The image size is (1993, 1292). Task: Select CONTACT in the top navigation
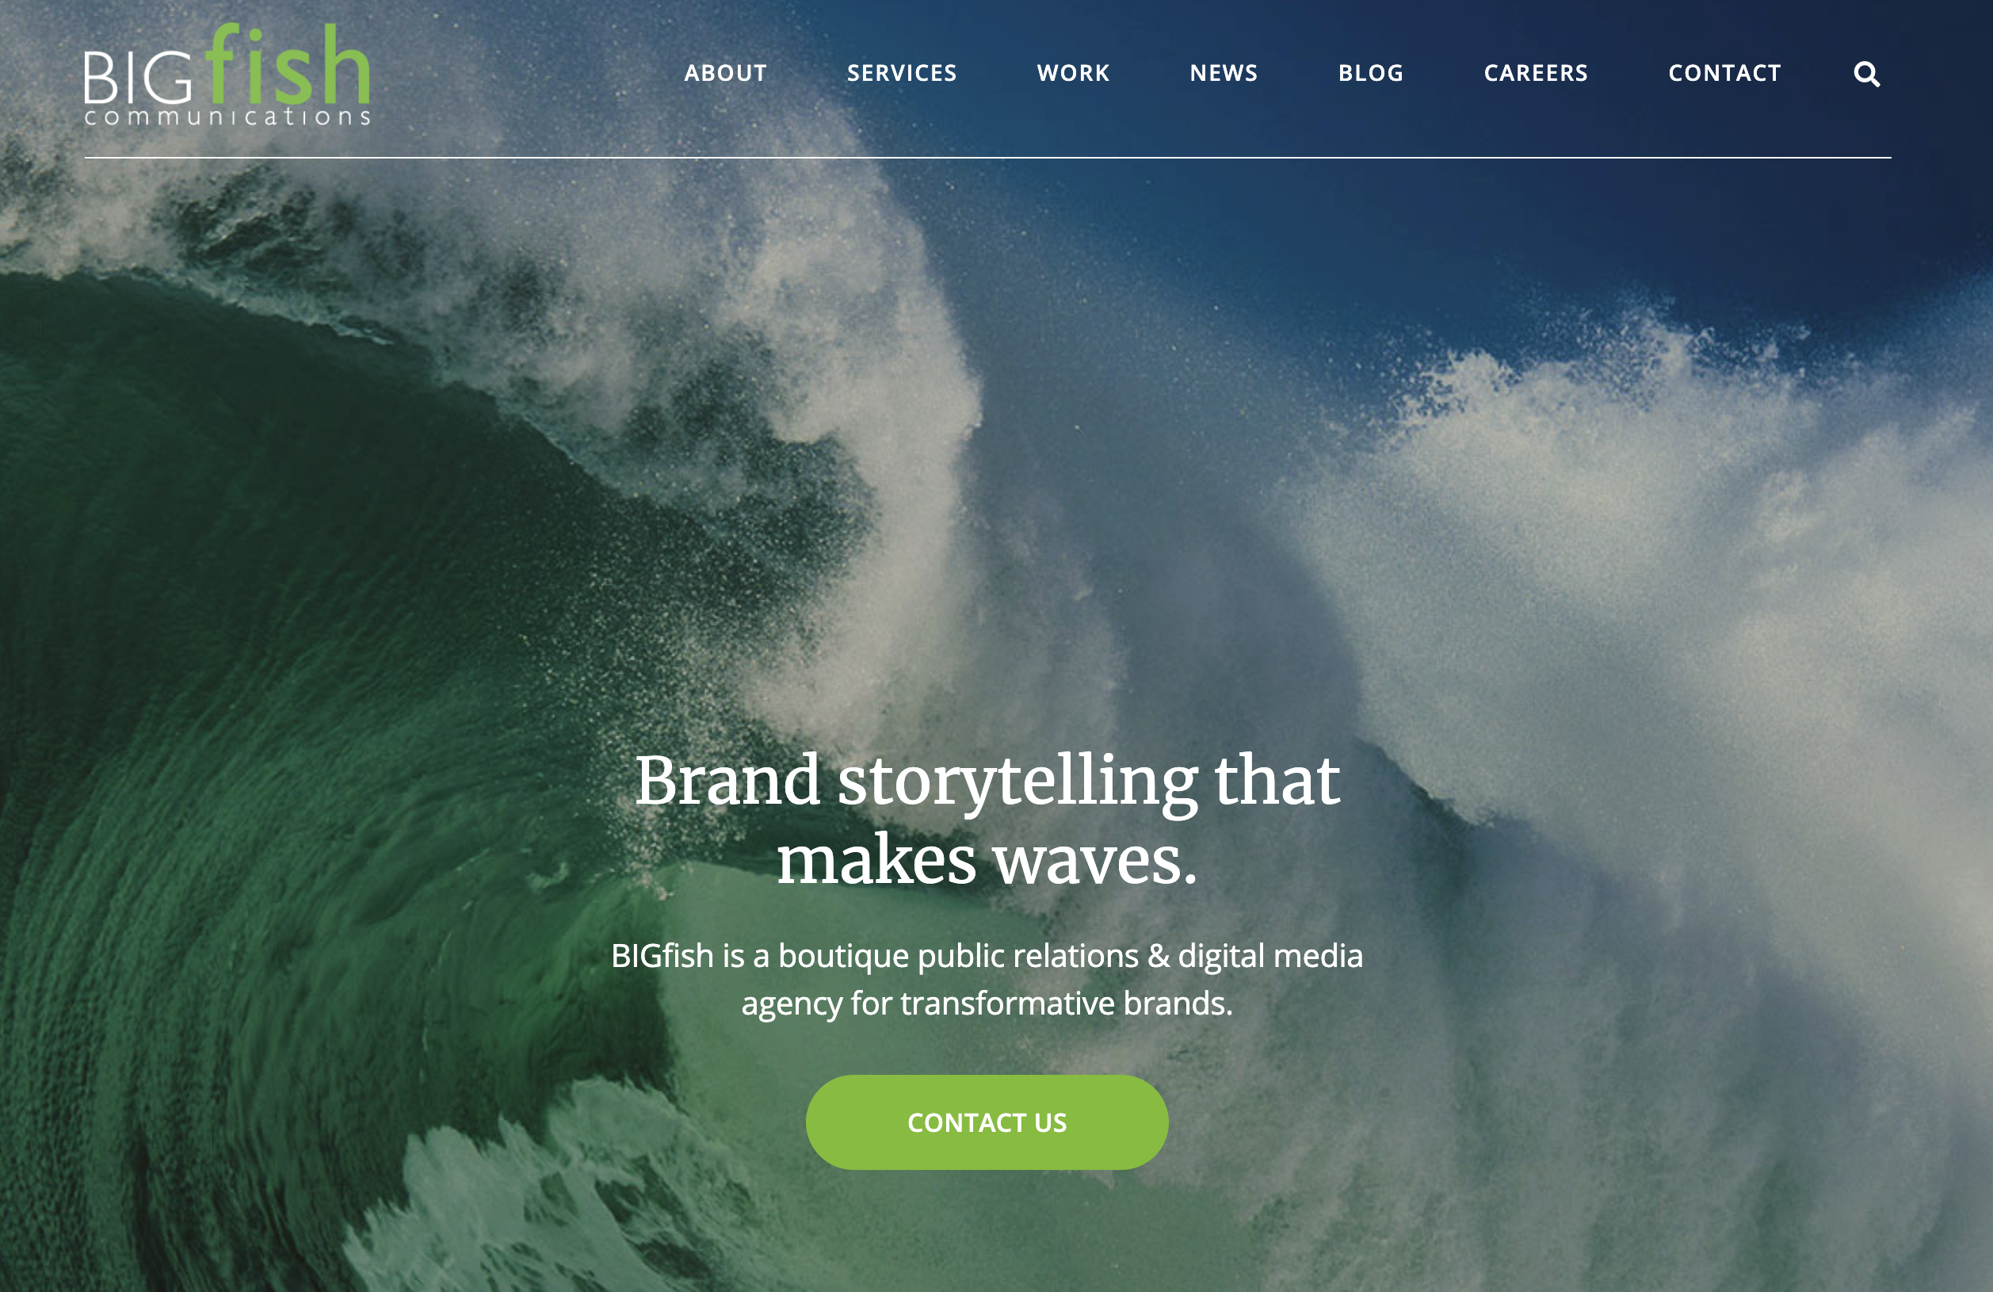pos(1724,74)
